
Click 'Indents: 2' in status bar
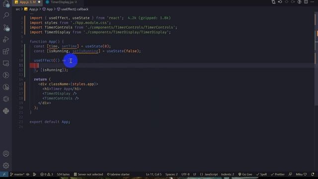228,175
